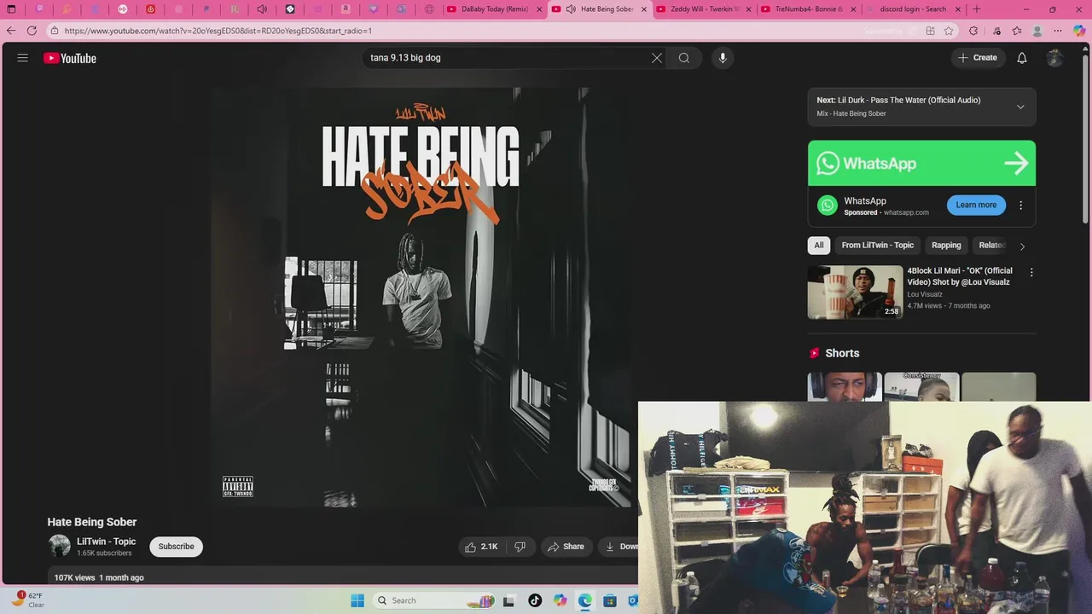Open Windows Start menu
Screen dimensions: 1092x614
[357, 600]
